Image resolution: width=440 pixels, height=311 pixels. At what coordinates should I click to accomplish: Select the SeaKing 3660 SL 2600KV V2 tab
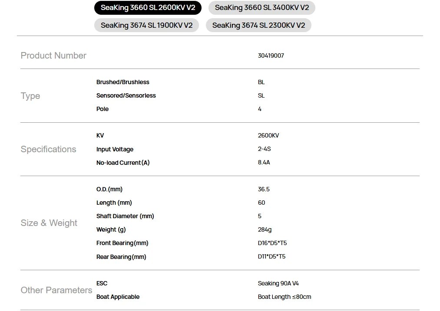(x=148, y=8)
